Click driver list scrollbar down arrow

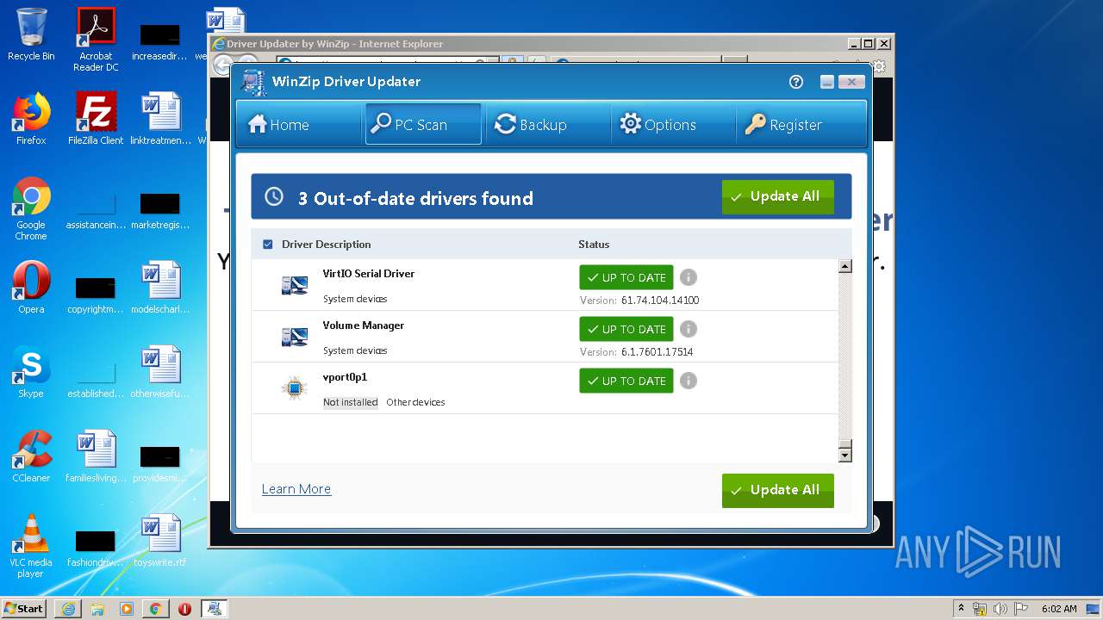(x=845, y=454)
